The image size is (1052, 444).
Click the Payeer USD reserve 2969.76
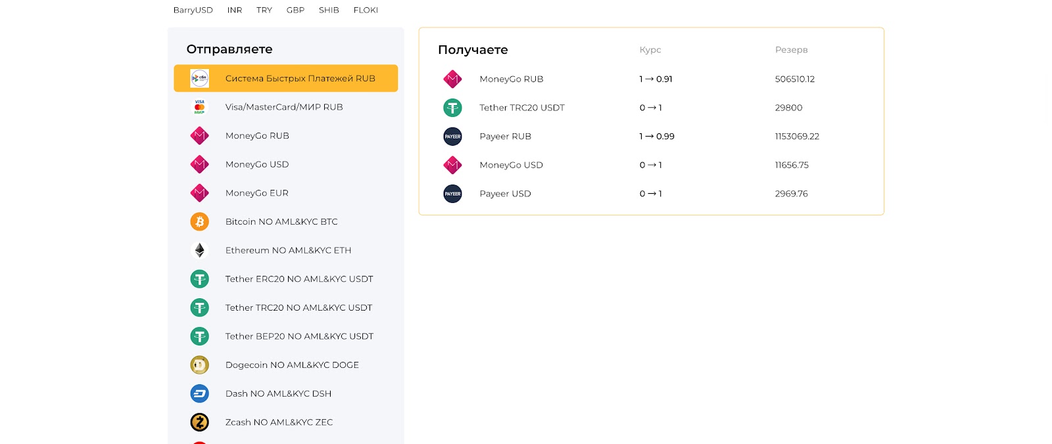[x=791, y=194]
